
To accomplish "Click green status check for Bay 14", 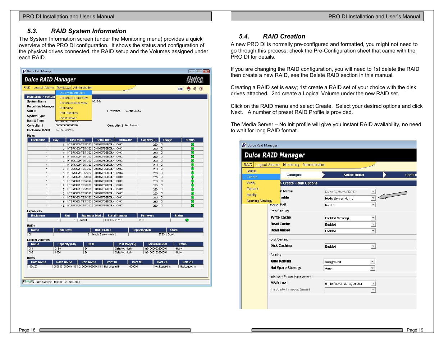I will click(192, 197).
